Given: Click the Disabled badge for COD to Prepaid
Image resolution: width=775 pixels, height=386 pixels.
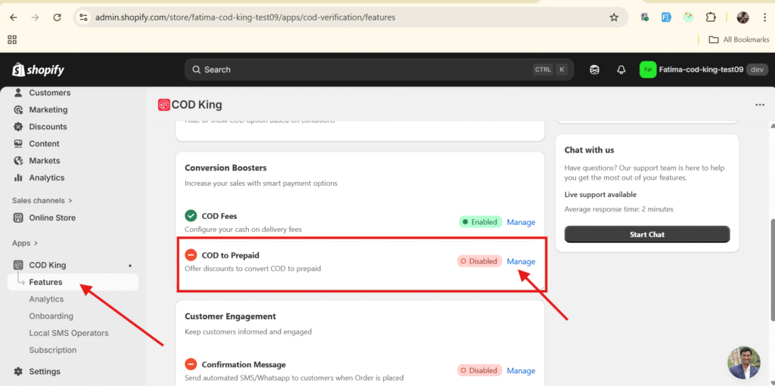Looking at the screenshot, I should click(x=478, y=261).
